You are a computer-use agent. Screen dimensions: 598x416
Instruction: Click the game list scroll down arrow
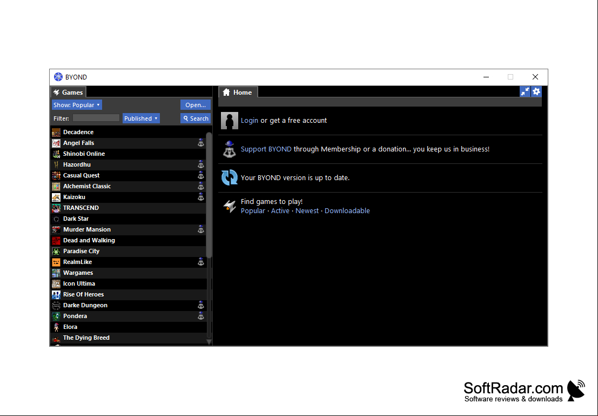(209, 342)
